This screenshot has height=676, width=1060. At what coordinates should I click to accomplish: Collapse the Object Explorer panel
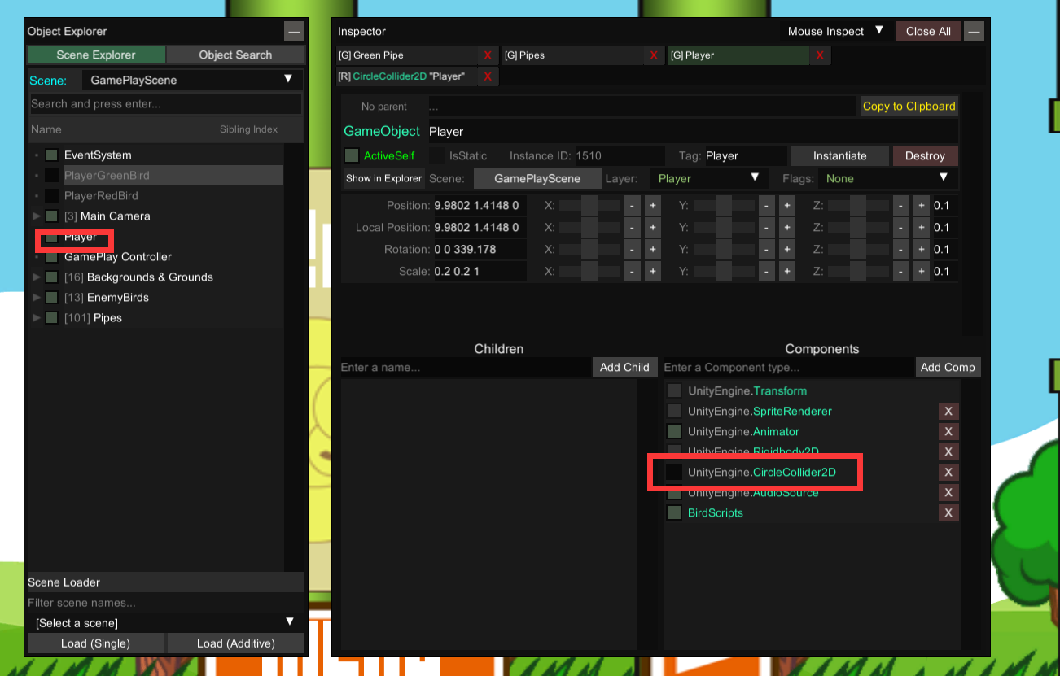(294, 32)
